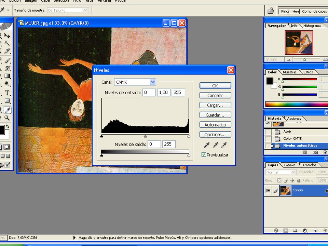The height and width of the screenshot is (246, 328).
Task: Click Cancelar in the Niveles dialog
Action: pyautogui.click(x=215, y=95)
